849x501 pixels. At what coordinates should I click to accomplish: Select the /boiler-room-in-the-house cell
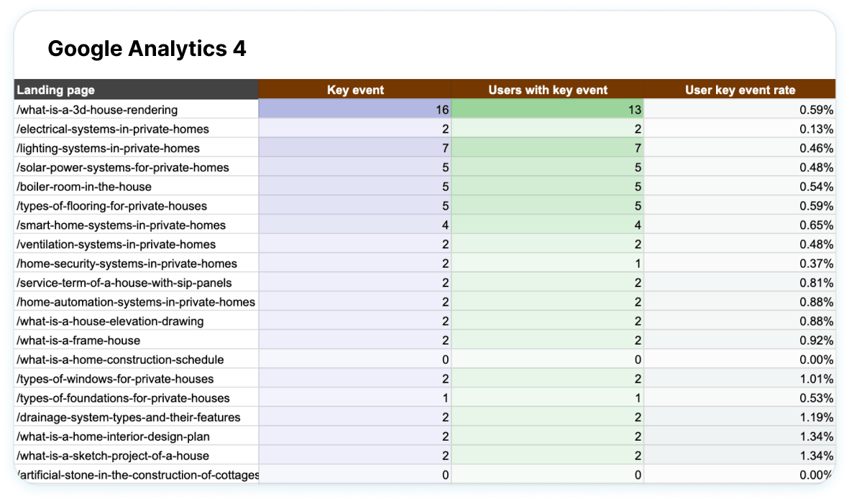click(x=84, y=187)
